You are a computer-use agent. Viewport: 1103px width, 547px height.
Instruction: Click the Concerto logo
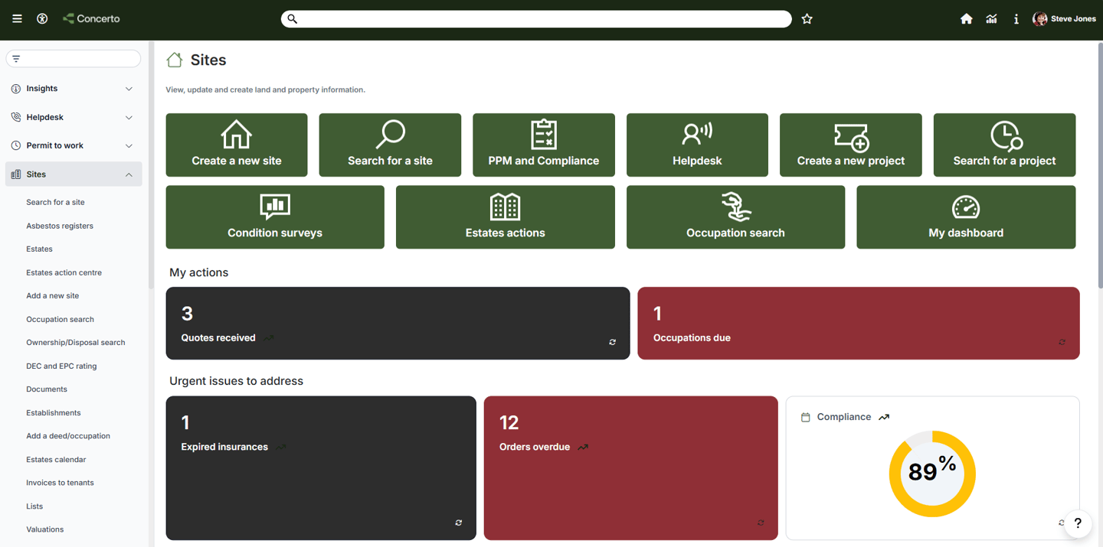pos(91,18)
